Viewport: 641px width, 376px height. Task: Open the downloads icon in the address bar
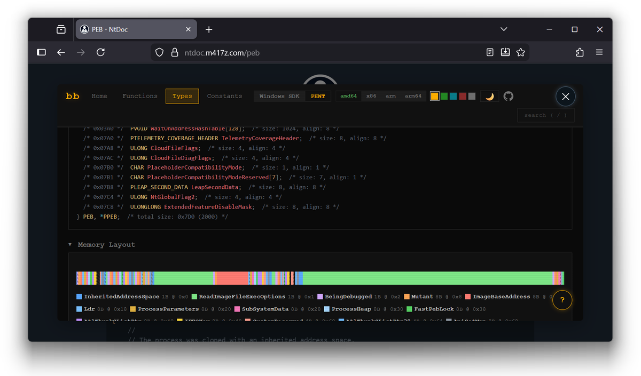(x=505, y=52)
